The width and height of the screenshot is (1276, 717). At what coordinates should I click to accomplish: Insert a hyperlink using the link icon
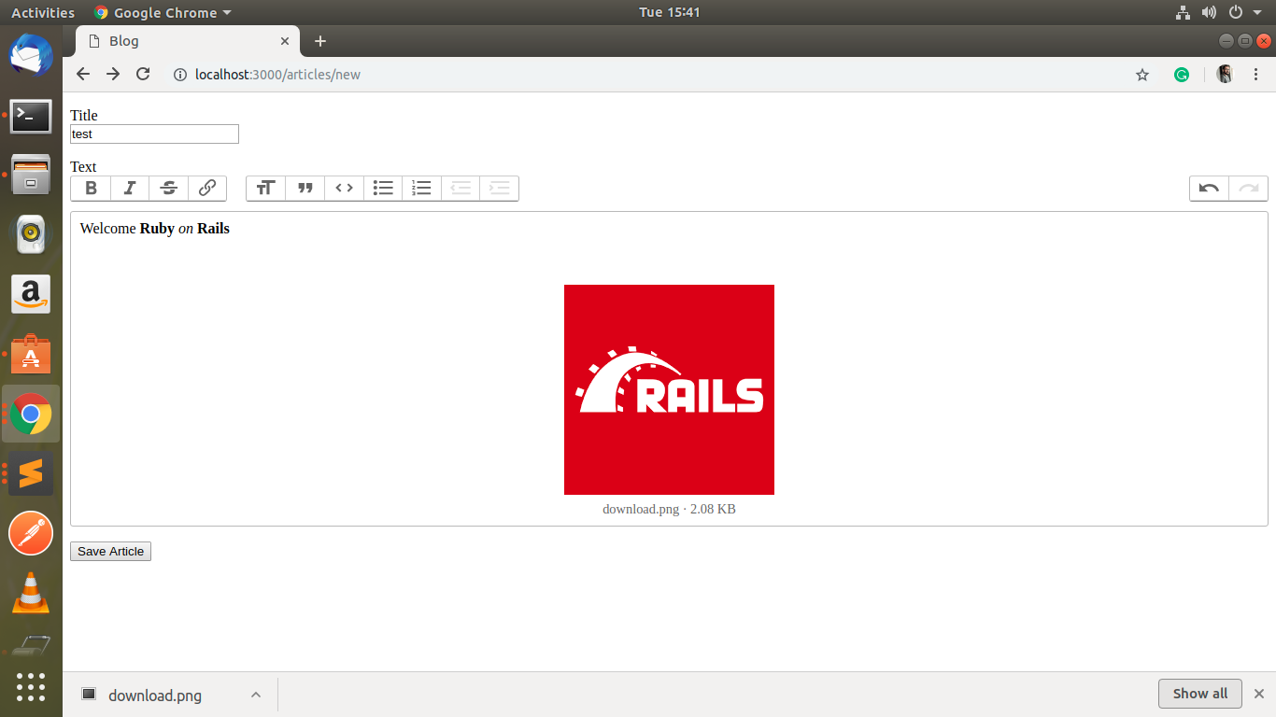click(207, 189)
